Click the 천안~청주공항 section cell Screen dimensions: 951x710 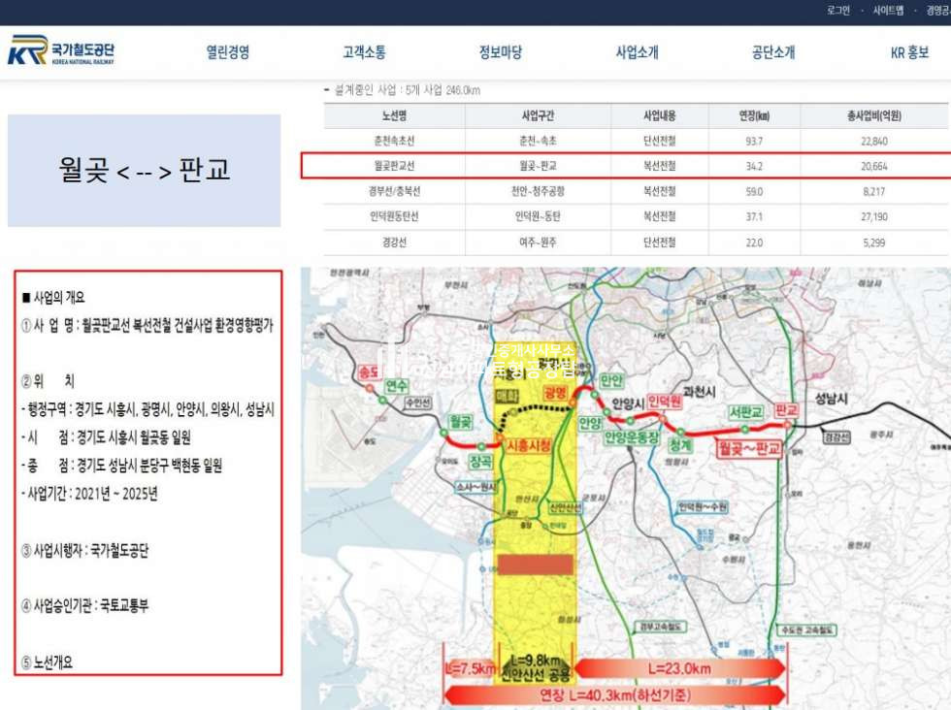538,192
